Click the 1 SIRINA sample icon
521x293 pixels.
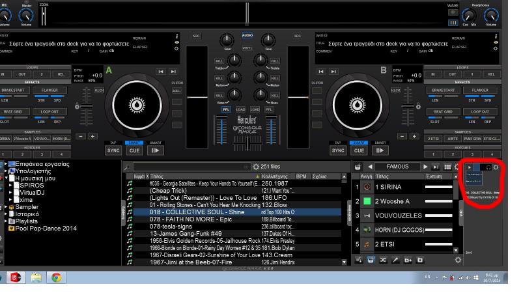[367, 187]
